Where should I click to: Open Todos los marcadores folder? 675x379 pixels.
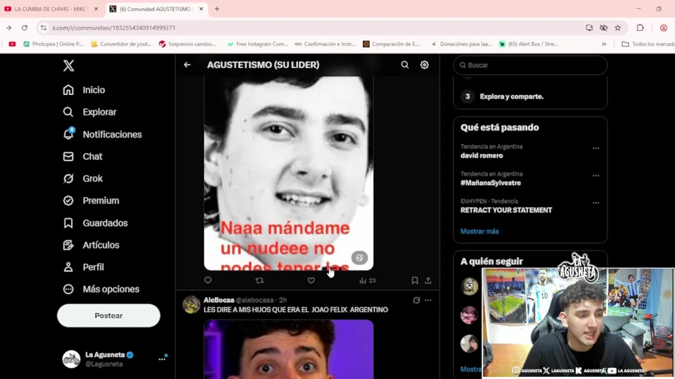(x=648, y=44)
